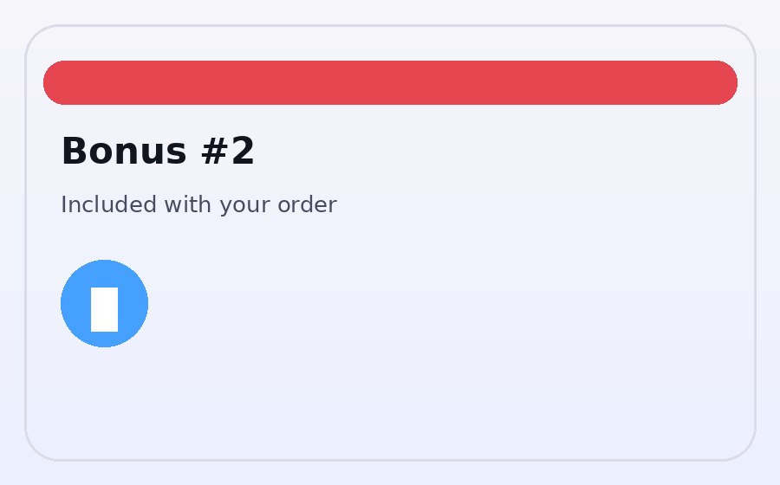Click the red banner bar
Image resolution: width=780 pixels, height=485 pixels.
tap(390, 82)
